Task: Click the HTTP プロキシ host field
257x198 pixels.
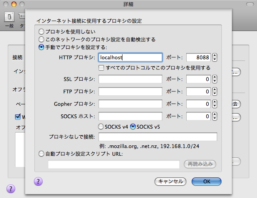Action: point(130,57)
